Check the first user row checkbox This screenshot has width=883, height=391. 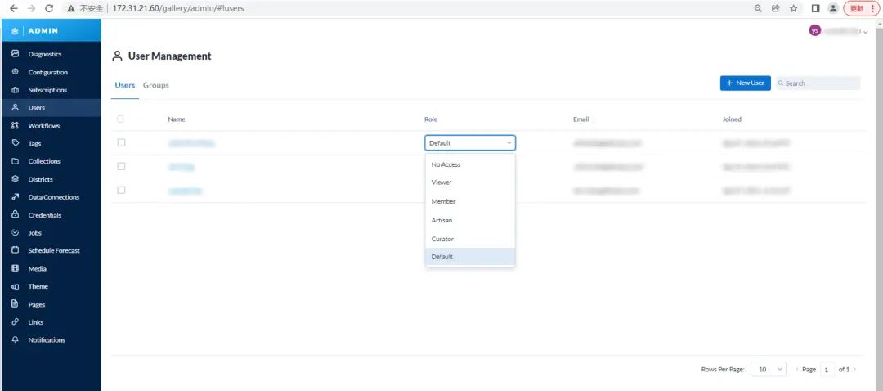[x=121, y=142]
